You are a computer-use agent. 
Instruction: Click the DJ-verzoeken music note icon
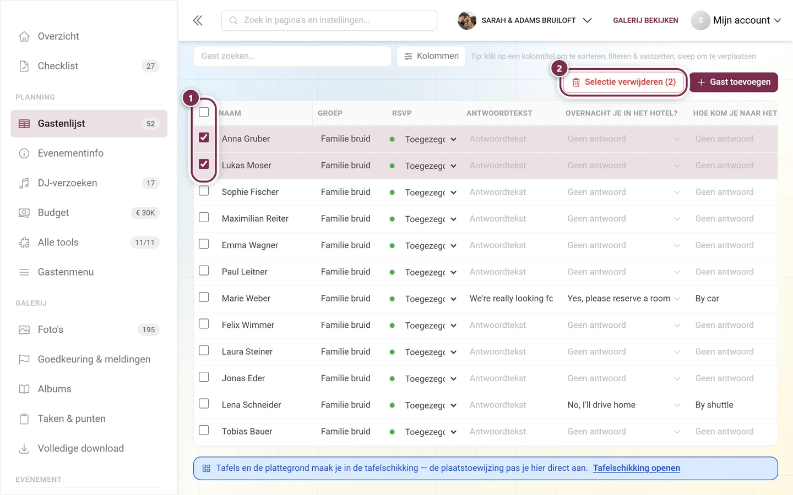(x=24, y=183)
